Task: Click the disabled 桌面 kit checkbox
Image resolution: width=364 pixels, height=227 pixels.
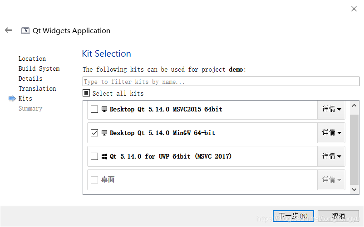Action: pos(94,180)
